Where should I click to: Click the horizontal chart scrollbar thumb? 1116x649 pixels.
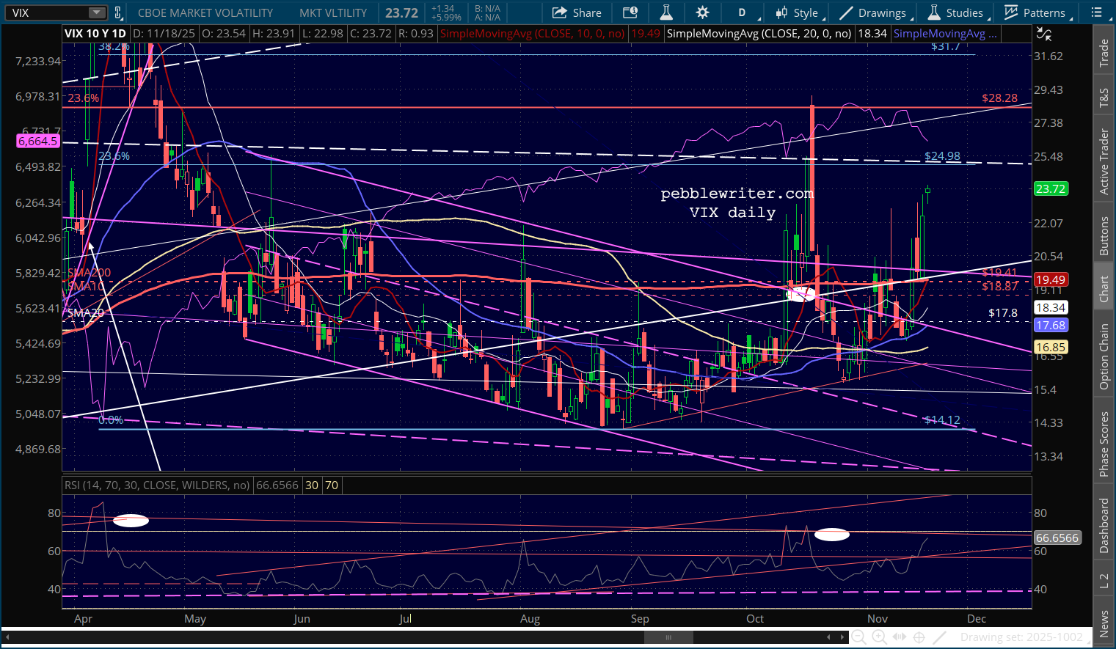click(668, 637)
